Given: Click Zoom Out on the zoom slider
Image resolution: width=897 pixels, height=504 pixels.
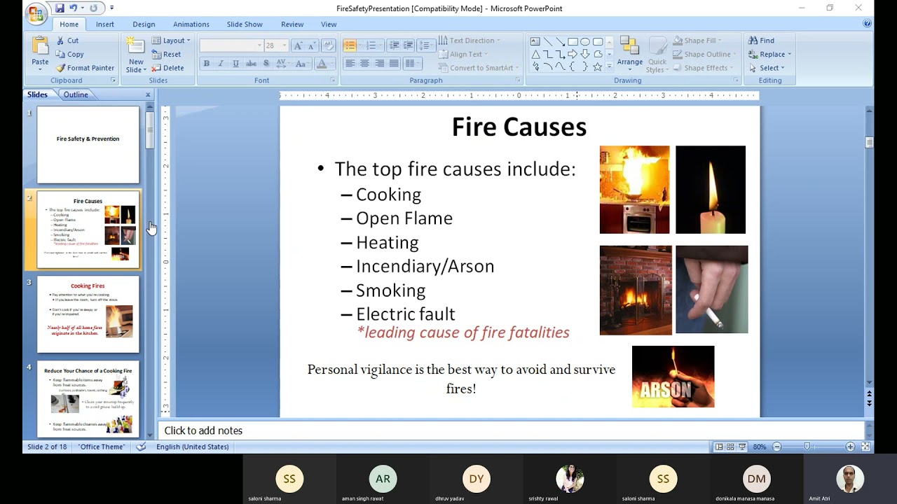Looking at the screenshot, I should click(776, 447).
